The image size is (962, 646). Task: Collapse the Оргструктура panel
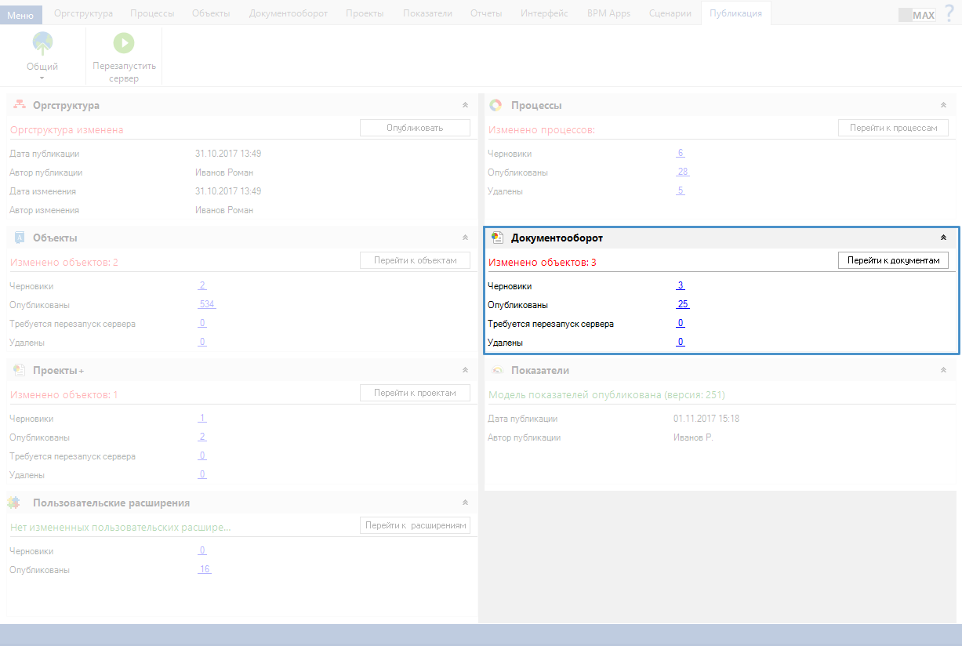click(465, 105)
